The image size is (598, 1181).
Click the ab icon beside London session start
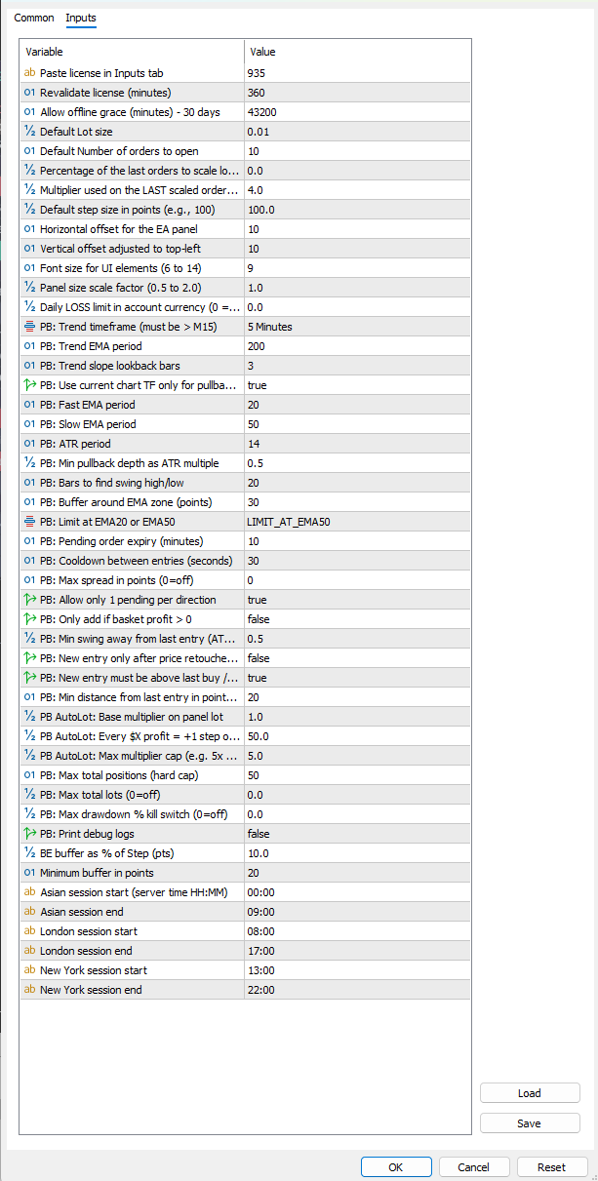(29, 931)
